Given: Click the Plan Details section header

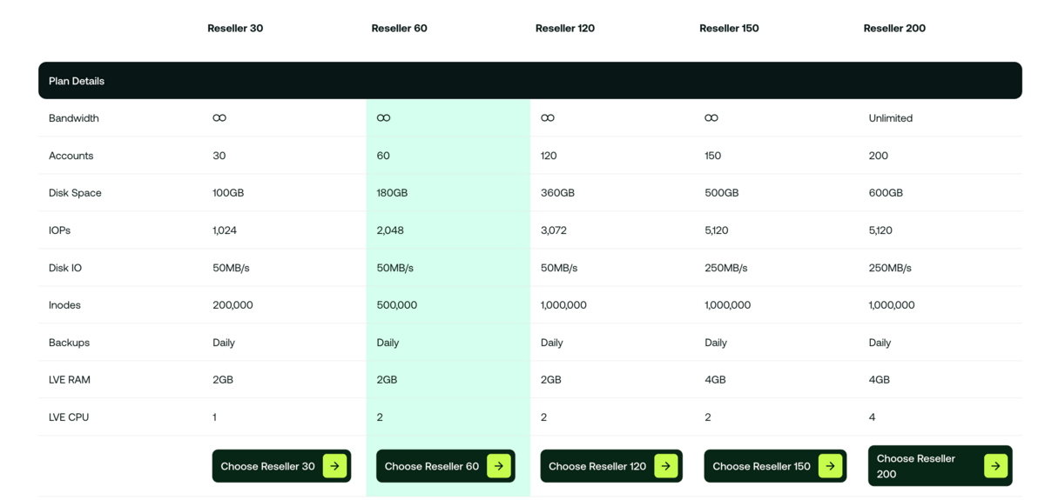Looking at the screenshot, I should point(529,81).
